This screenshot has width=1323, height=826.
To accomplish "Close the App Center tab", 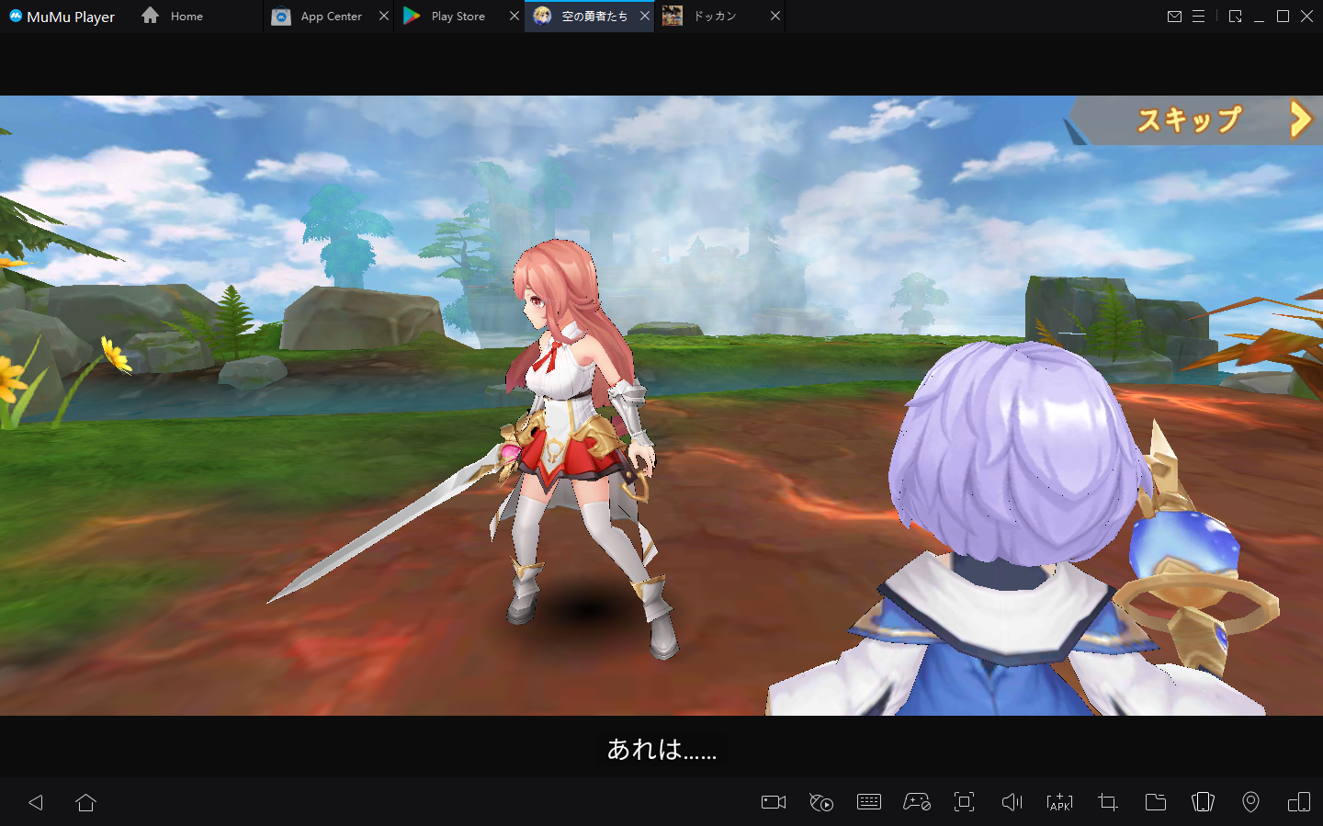I will coord(384,16).
